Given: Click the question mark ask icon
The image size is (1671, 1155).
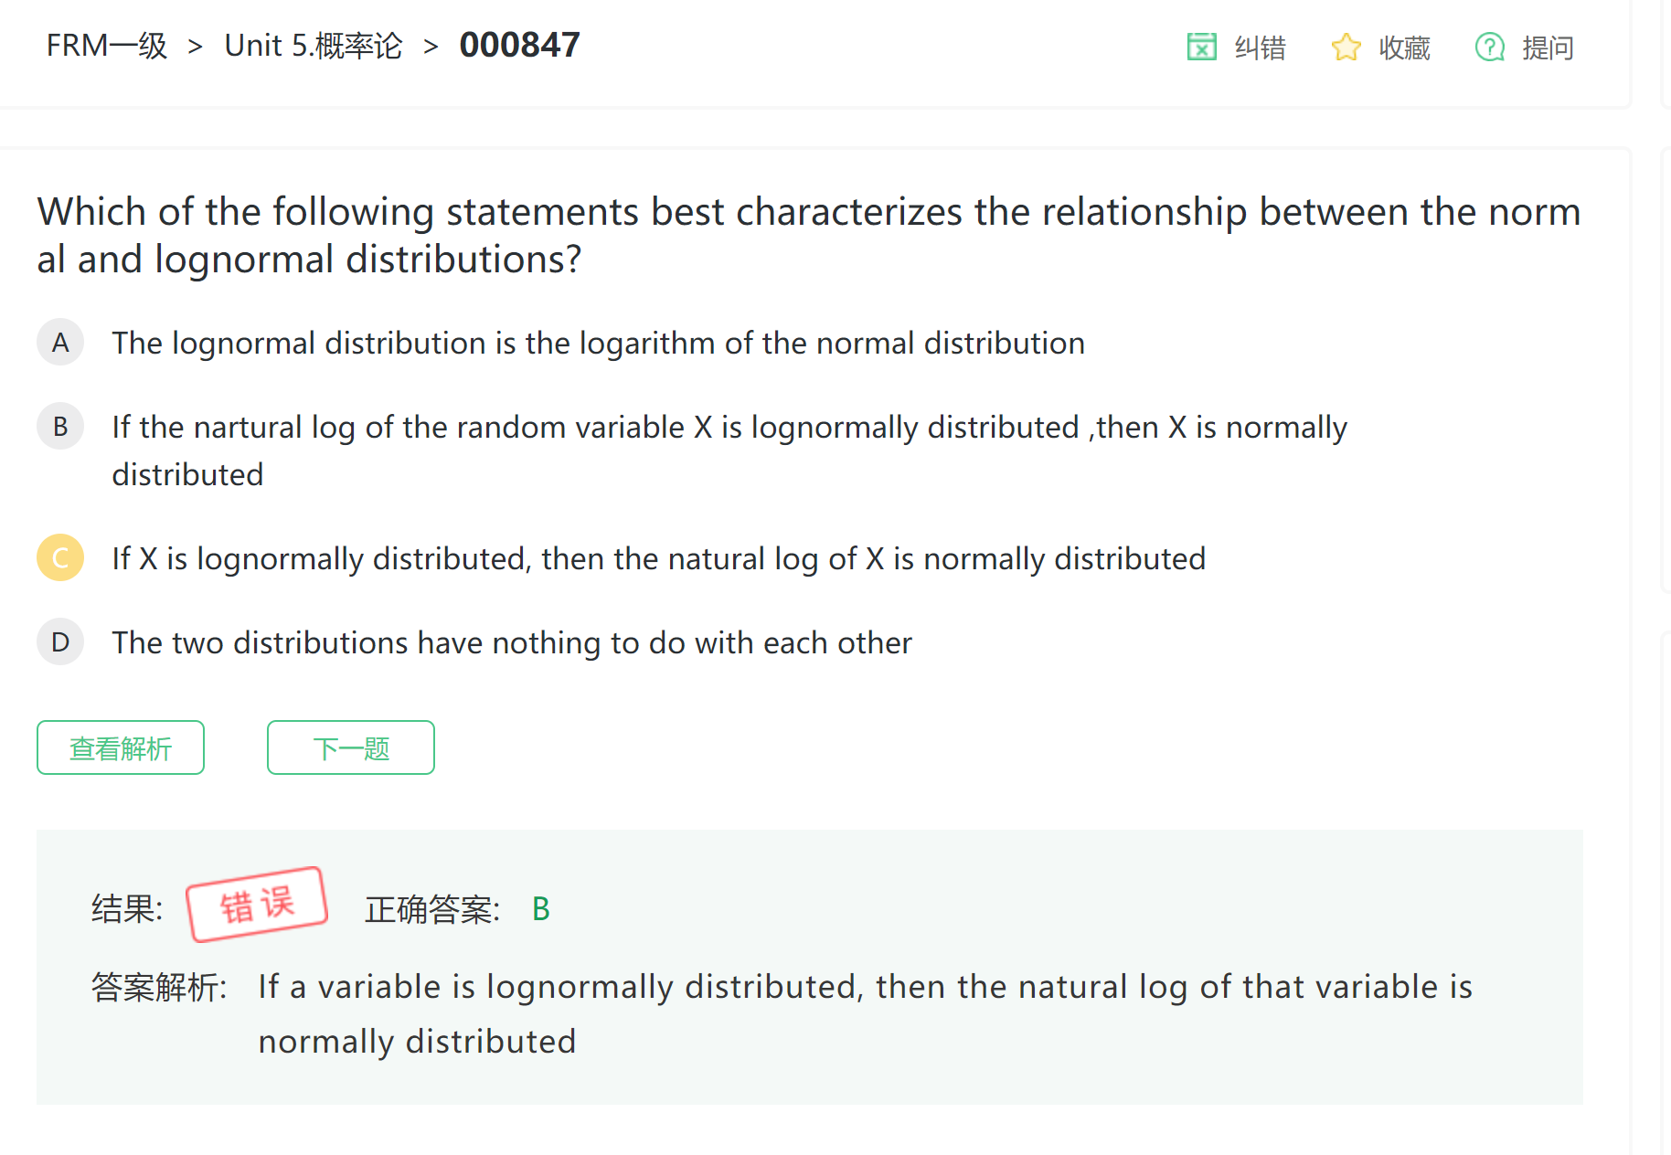Looking at the screenshot, I should click(x=1489, y=47).
